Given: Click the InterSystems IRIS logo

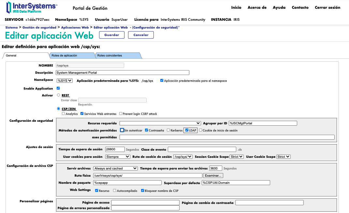Looking at the screenshot, I should click(x=32, y=7).
